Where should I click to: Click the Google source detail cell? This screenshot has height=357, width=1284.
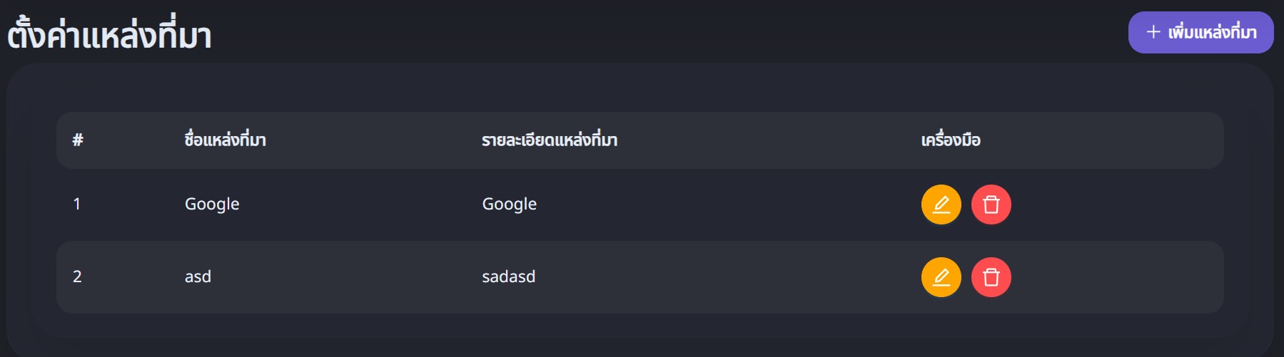[x=509, y=205]
